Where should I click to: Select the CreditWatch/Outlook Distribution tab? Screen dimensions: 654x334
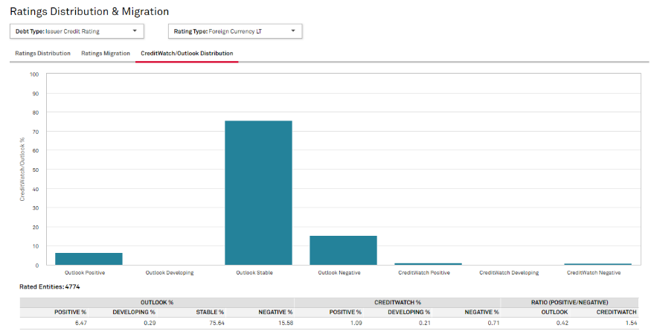click(x=187, y=54)
